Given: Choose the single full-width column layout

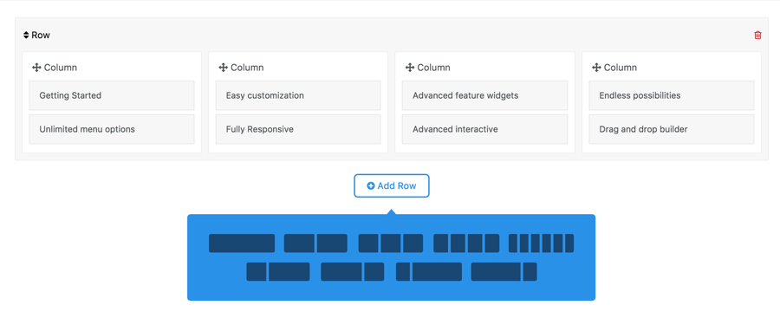Looking at the screenshot, I should (242, 243).
